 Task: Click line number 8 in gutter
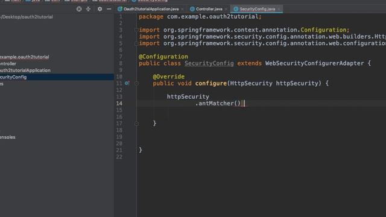point(121,63)
